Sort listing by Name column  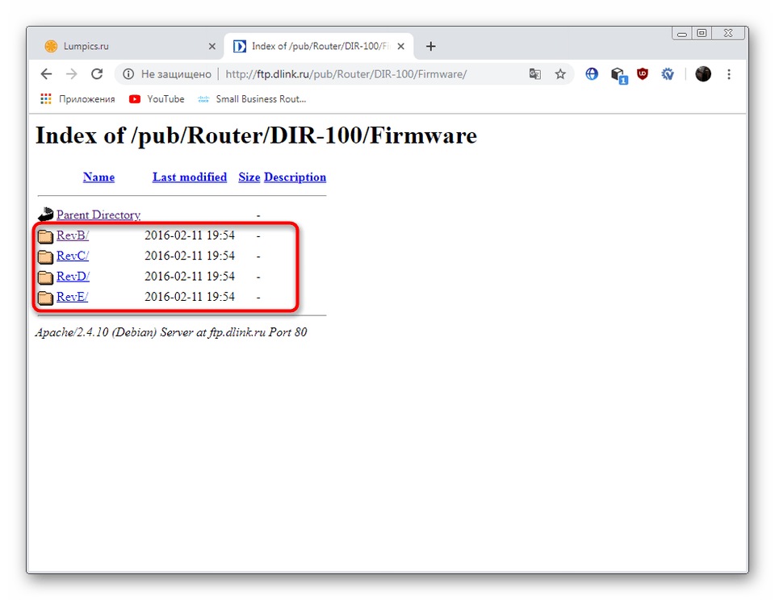(98, 177)
